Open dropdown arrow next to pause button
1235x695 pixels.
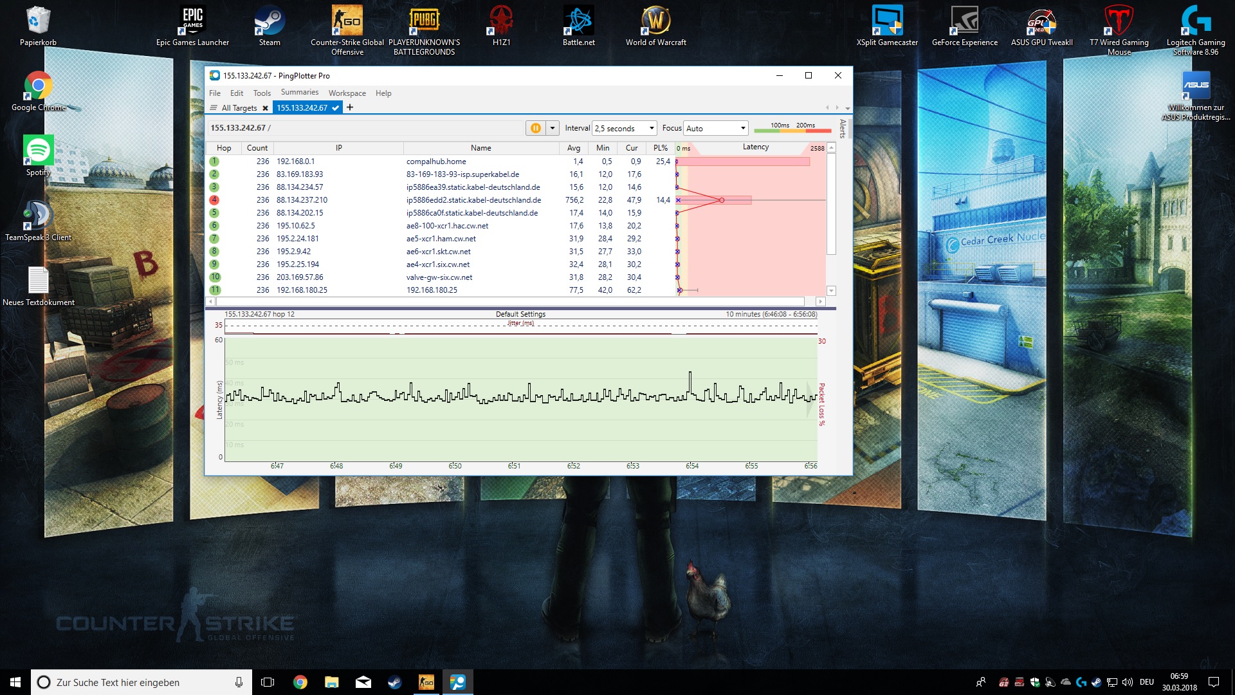(x=552, y=128)
